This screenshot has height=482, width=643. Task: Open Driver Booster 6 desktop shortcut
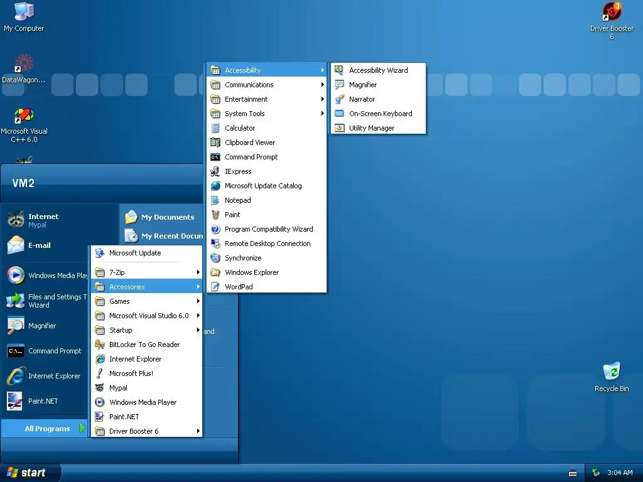click(x=612, y=21)
